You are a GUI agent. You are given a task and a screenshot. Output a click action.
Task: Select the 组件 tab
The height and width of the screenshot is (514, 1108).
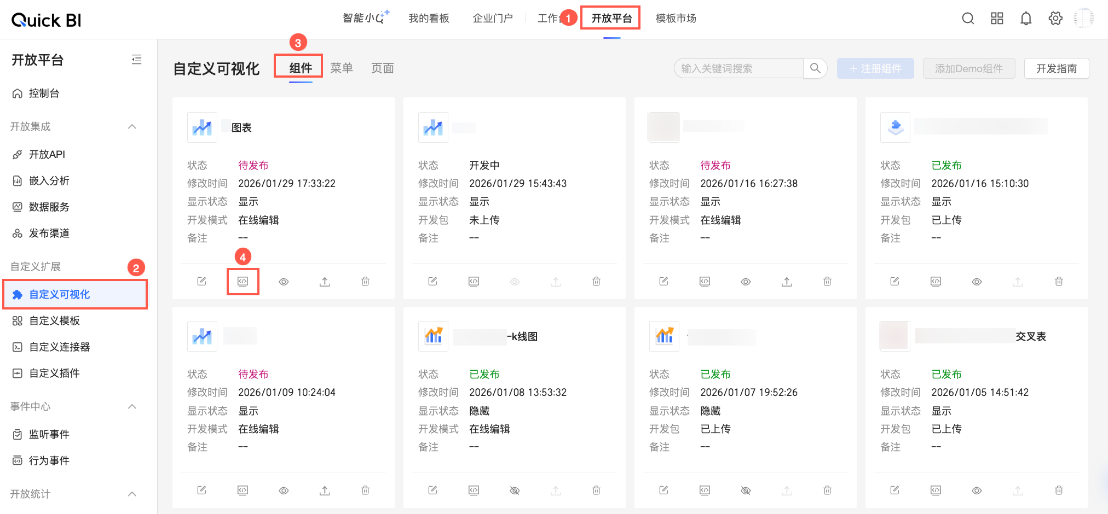[x=301, y=68]
